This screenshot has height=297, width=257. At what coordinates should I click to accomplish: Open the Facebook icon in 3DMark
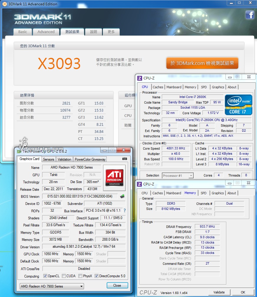[x=250, y=15]
